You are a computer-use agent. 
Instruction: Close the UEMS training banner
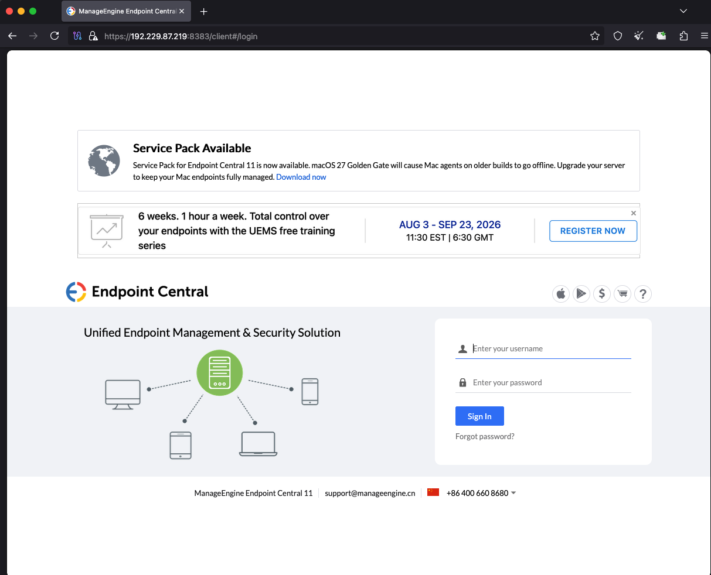[x=634, y=213]
